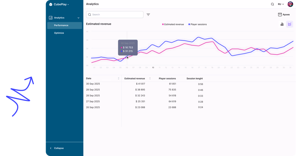Click the Analytics sidebar chart icon
Viewport: 296px width, 156px height.
pos(51,18)
